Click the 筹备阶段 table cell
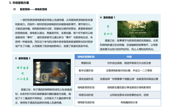 click(86, 63)
